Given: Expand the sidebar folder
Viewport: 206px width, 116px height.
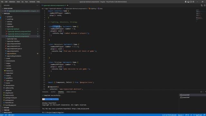Looking at the screenshot, I should click(10, 24).
